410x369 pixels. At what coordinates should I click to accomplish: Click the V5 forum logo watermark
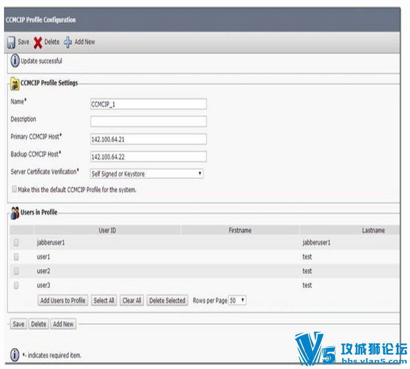pos(350,348)
